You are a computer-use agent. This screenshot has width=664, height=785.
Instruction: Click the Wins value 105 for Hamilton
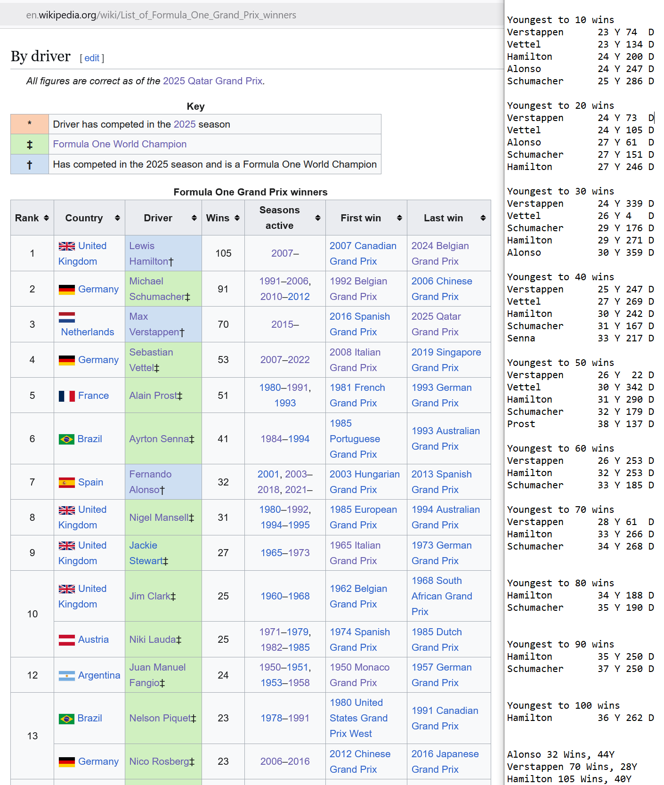click(223, 253)
